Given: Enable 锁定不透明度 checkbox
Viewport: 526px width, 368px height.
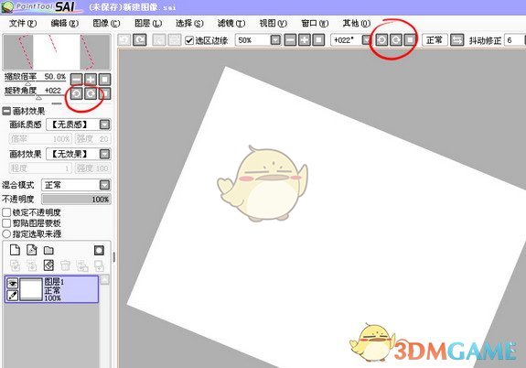Looking at the screenshot, I should [x=6, y=212].
